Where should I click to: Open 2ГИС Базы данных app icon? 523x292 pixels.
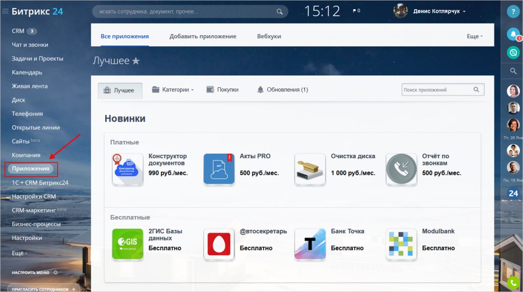click(x=128, y=245)
